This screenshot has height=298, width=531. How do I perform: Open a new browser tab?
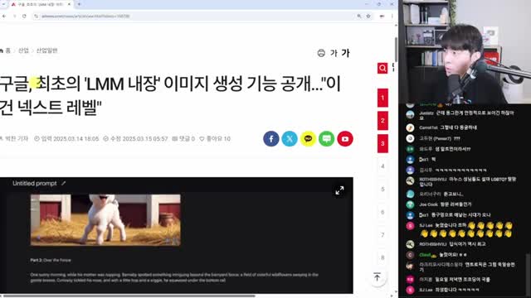(79, 4)
